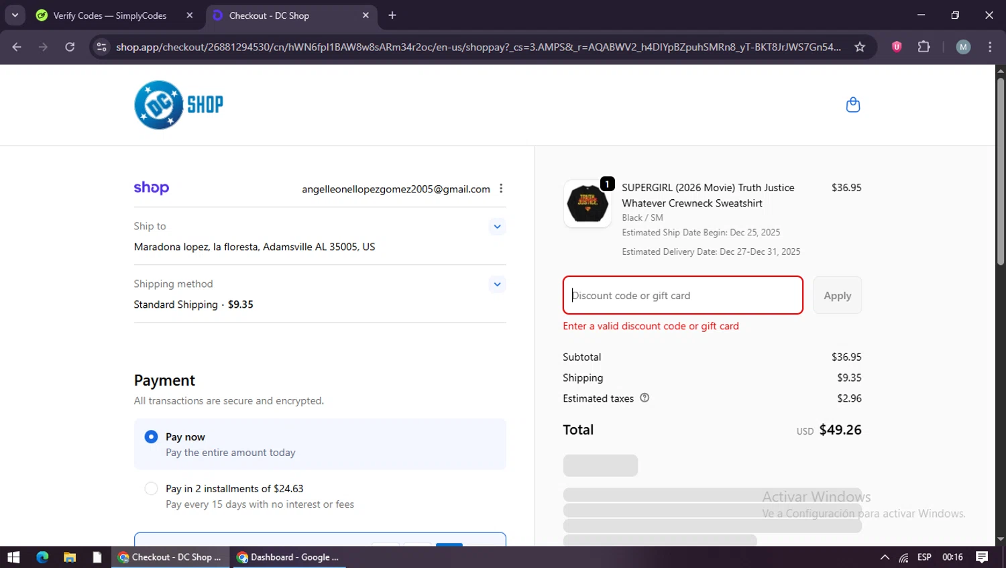Image resolution: width=1006 pixels, height=568 pixels.
Task: Click the SUPERGIRL Crewneck Sweatshirt product title
Action: (708, 195)
